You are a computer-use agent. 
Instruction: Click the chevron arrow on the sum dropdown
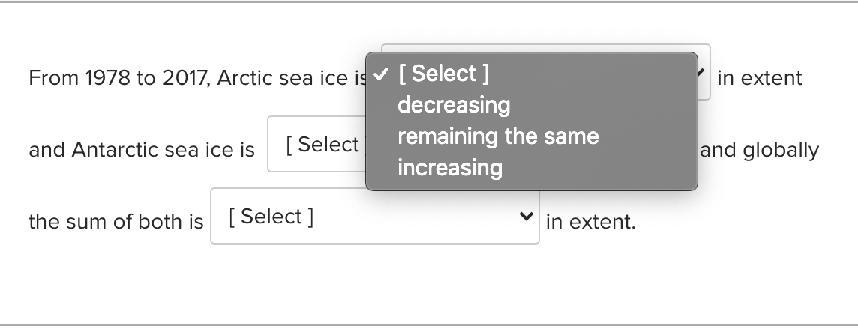pyautogui.click(x=526, y=217)
